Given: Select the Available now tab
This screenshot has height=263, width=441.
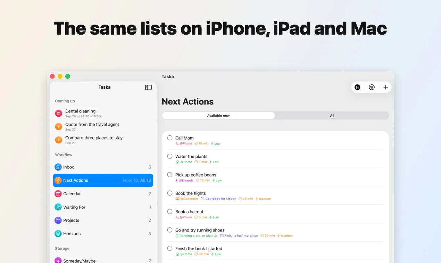Looking at the screenshot, I should tap(218, 116).
